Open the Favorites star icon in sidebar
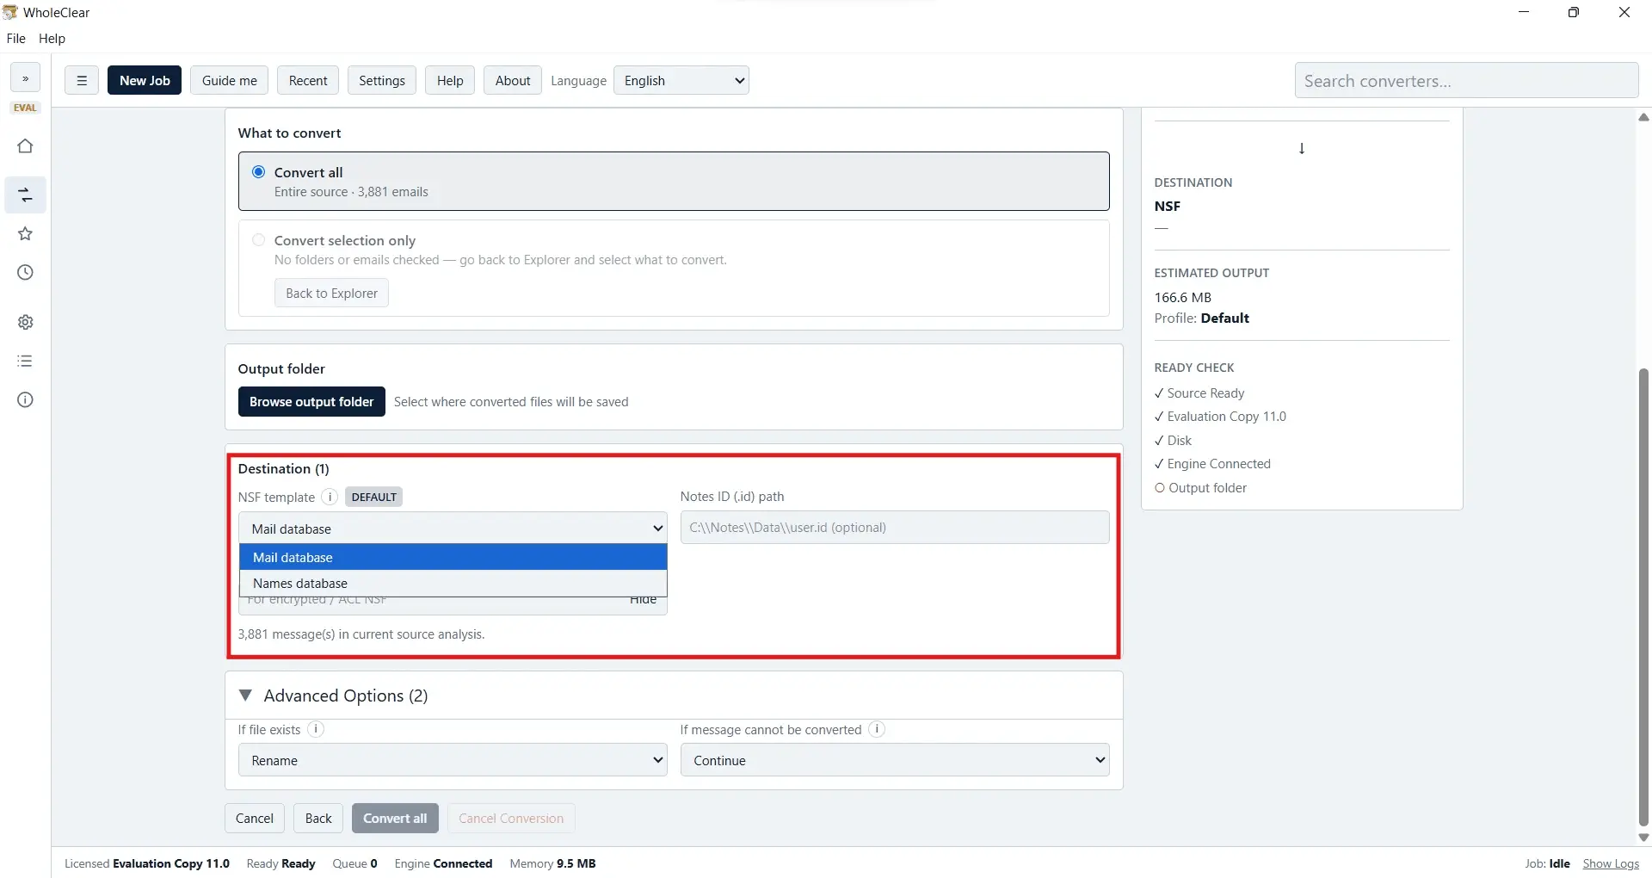 point(25,234)
